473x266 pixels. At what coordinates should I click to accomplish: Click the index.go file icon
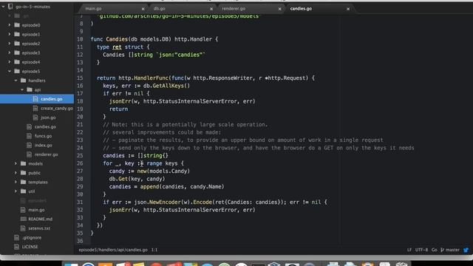[29, 145]
